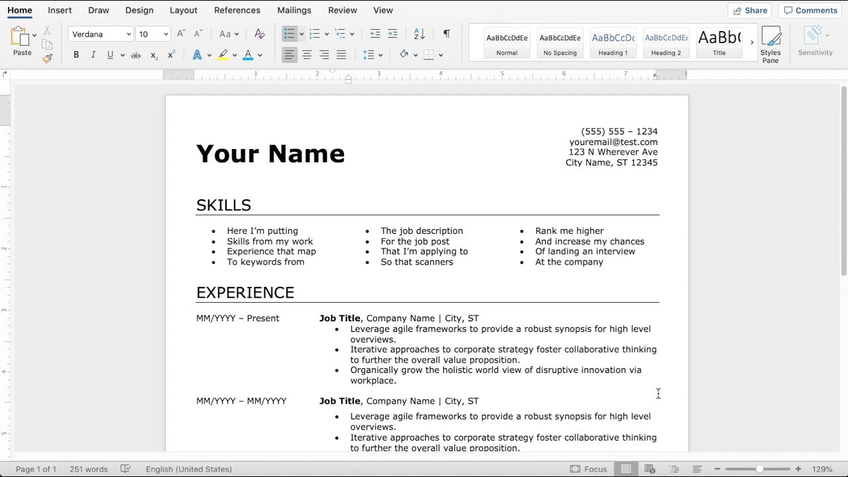This screenshot has height=477, width=848.
Task: Click the Share button
Action: tap(749, 10)
